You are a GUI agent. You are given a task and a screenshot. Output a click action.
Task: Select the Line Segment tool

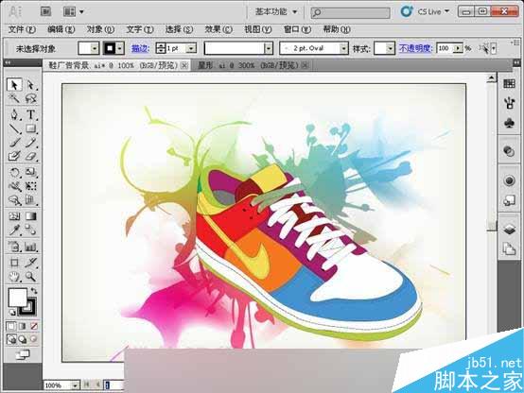[14, 128]
